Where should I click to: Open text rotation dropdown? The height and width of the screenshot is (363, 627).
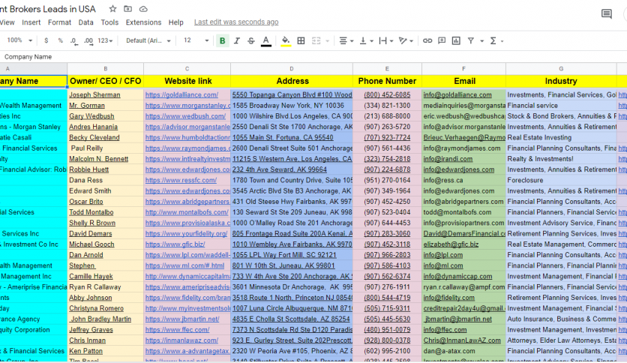[406, 40]
